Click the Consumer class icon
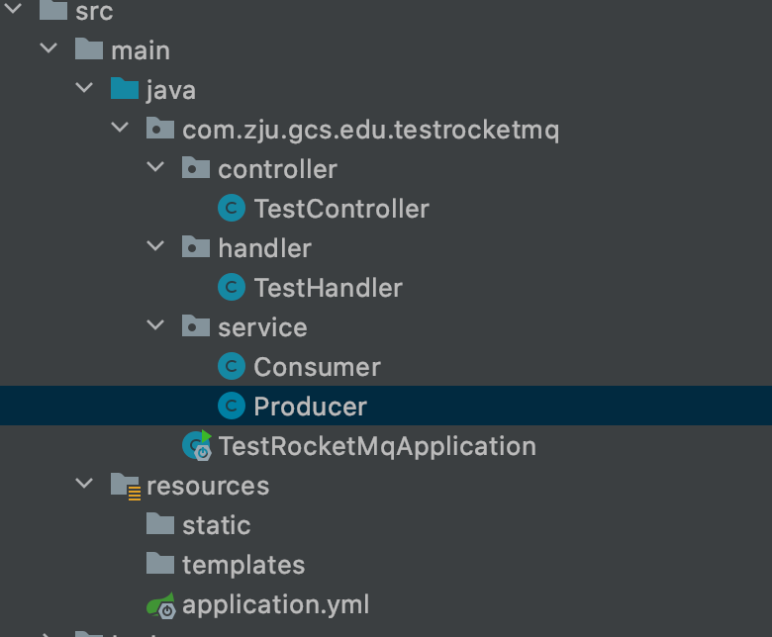Viewport: 772px width, 637px height. click(231, 367)
